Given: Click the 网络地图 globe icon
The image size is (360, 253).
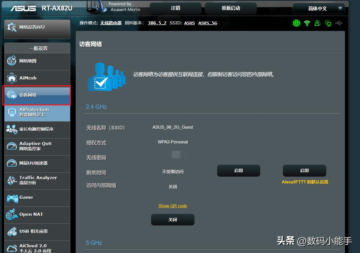Looking at the screenshot, I should pyautogui.click(x=12, y=61).
